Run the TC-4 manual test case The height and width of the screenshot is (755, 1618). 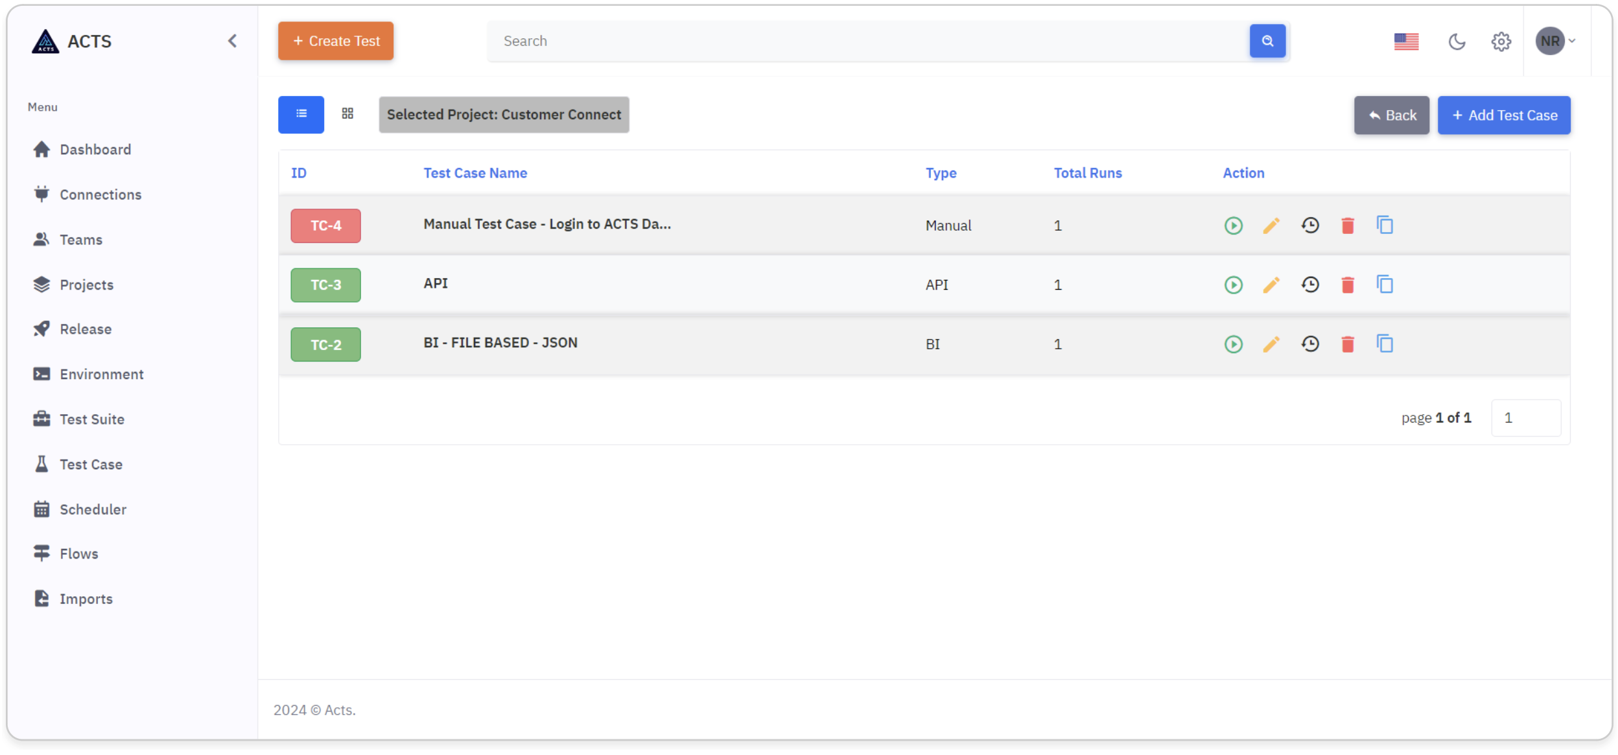tap(1233, 226)
